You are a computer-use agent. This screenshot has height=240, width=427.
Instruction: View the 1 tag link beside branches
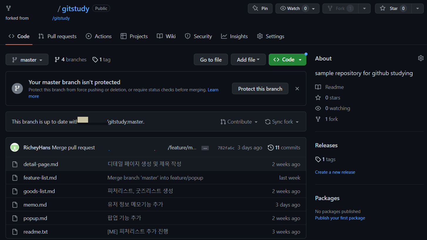[101, 60]
